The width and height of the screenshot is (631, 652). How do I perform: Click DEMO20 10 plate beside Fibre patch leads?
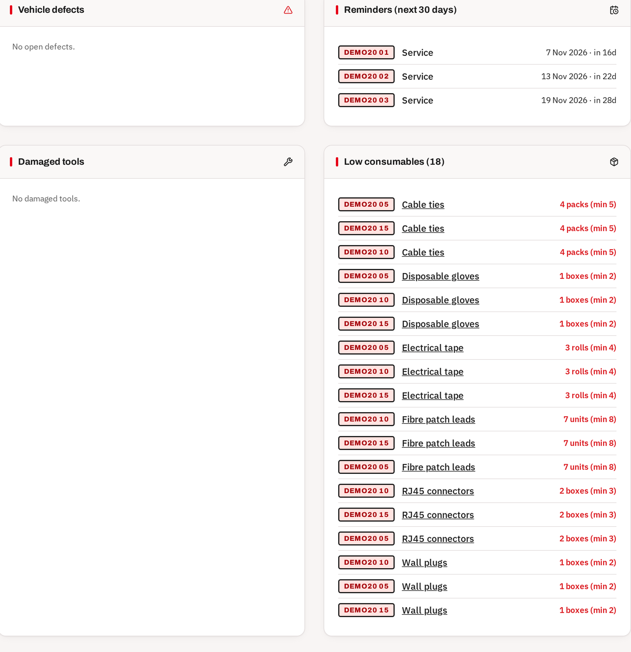tap(366, 419)
